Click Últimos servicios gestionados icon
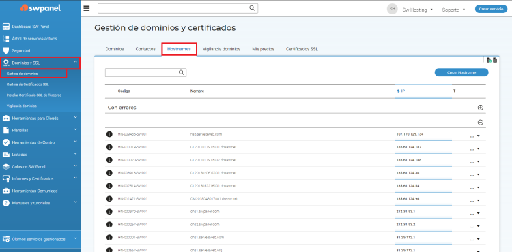Screen dimensions: 512x252 pyautogui.click(x=6, y=239)
